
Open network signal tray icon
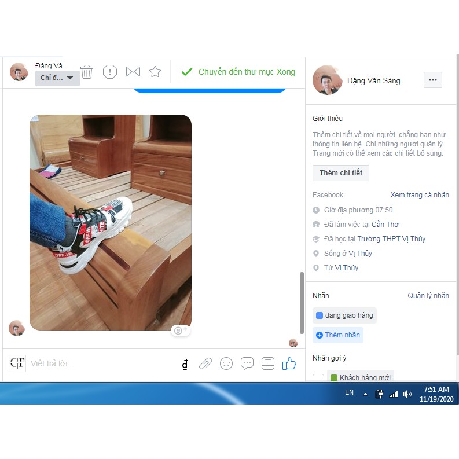click(394, 394)
